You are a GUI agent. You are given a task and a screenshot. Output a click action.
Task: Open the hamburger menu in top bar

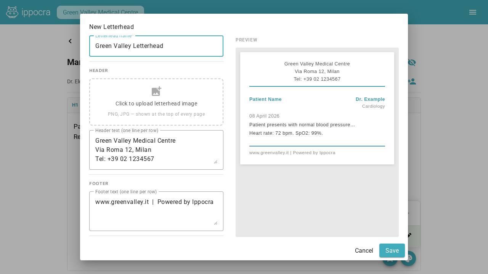[x=472, y=12]
